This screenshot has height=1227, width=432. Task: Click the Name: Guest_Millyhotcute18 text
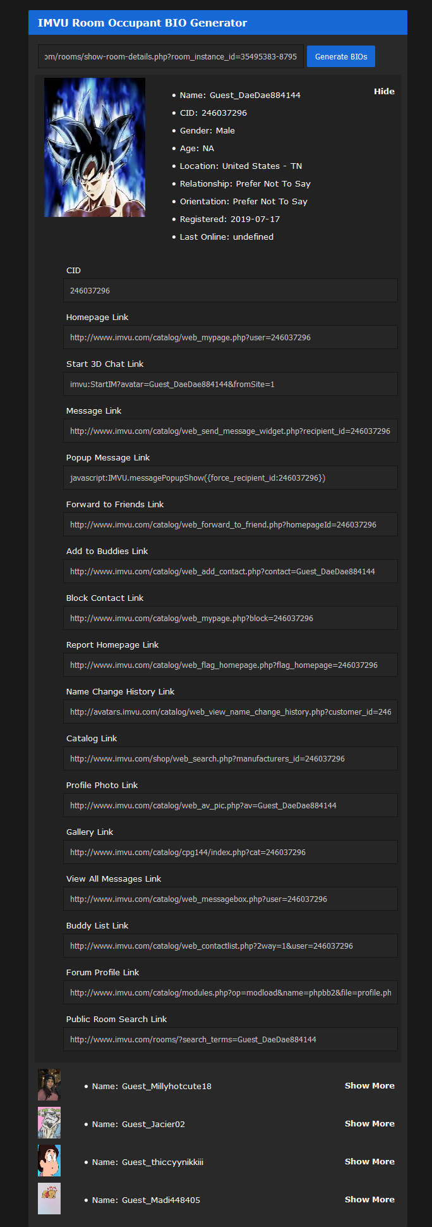152,1086
